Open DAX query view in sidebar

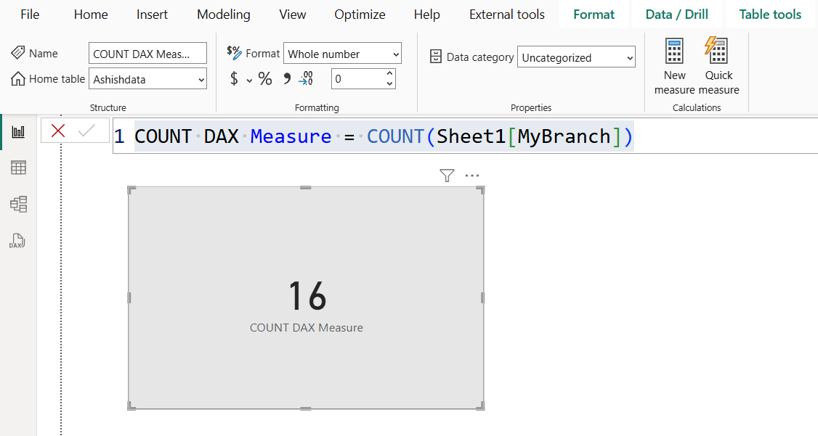pos(18,240)
